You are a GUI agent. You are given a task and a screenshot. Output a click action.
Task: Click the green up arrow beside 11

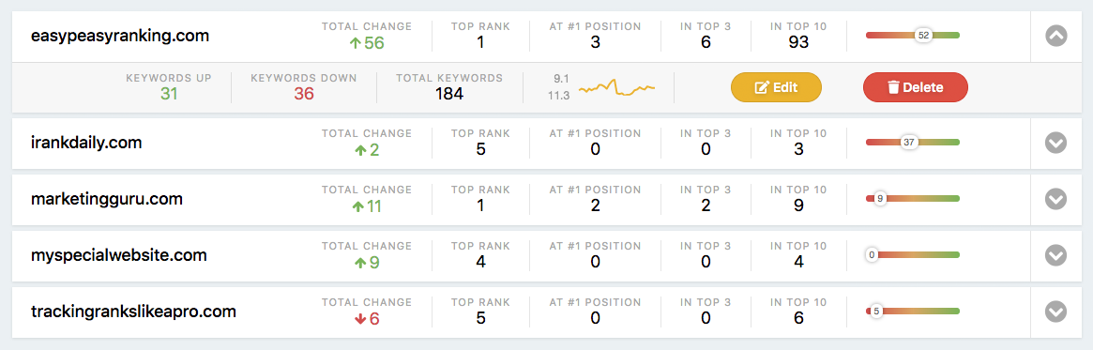360,206
